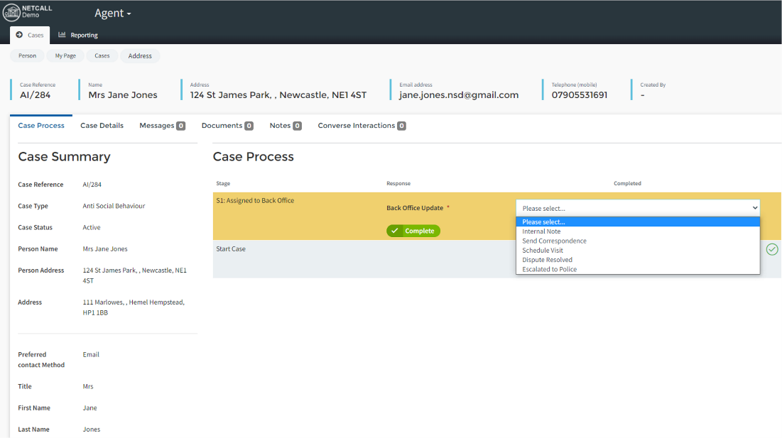
Task: Open the Documents tab
Action: [x=227, y=126]
